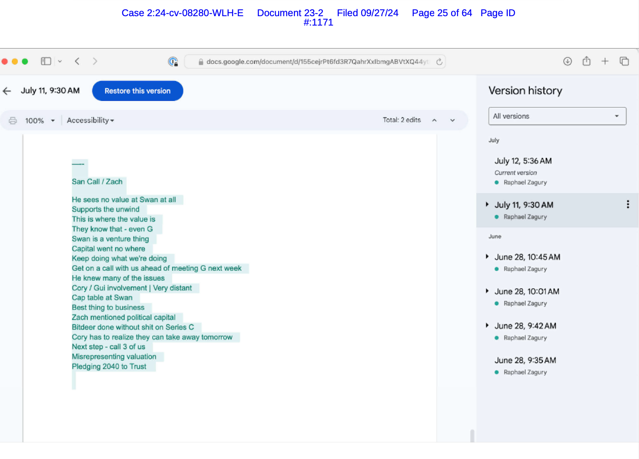
Task: Click the 'Current version' label
Action: pyautogui.click(x=515, y=173)
